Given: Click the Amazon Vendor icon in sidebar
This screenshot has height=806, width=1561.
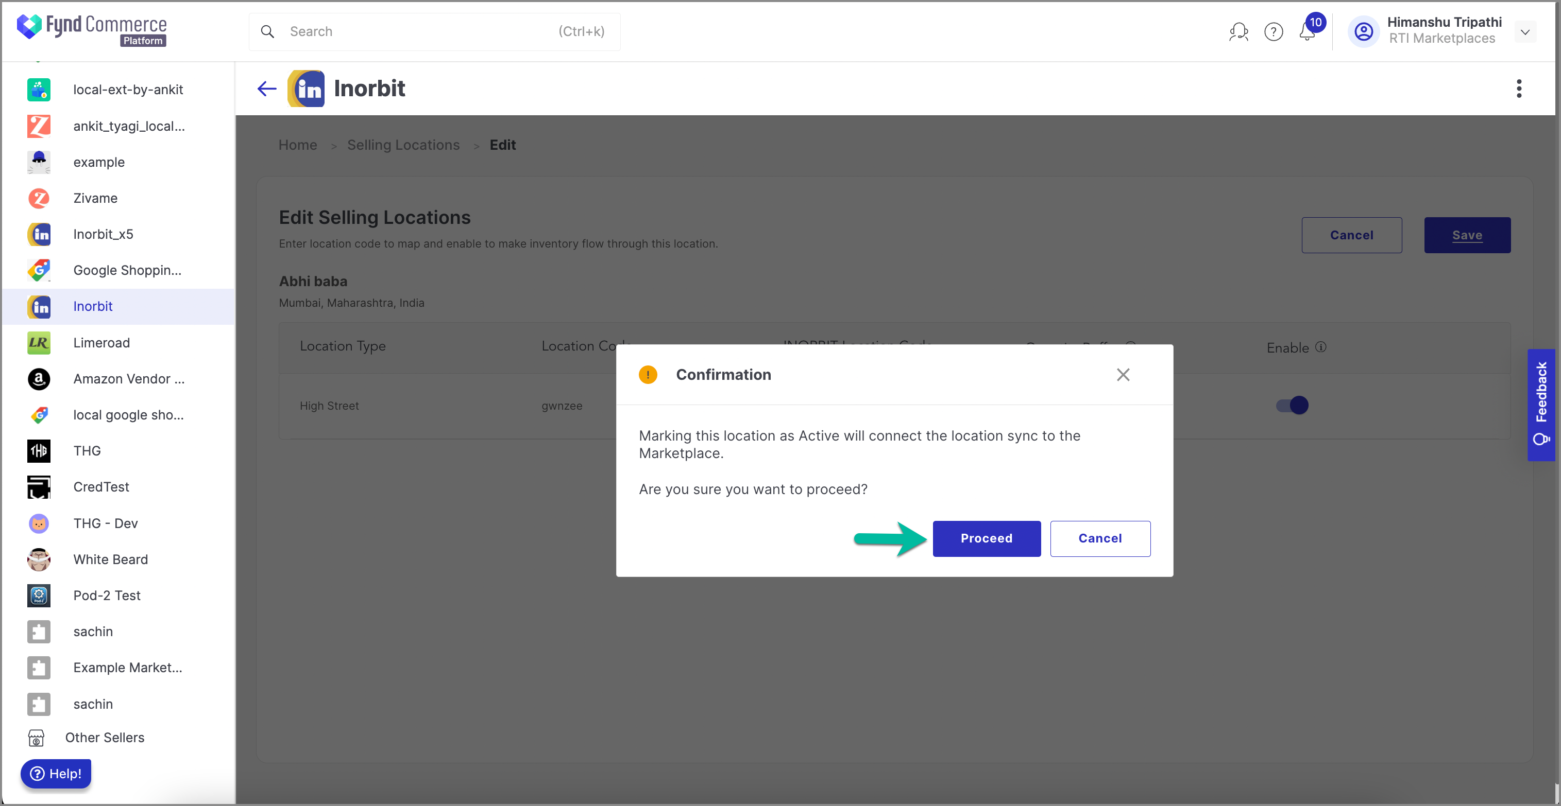Looking at the screenshot, I should coord(39,377).
